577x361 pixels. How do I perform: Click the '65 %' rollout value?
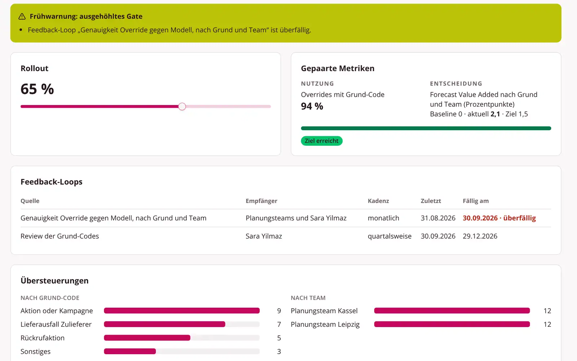(37, 89)
